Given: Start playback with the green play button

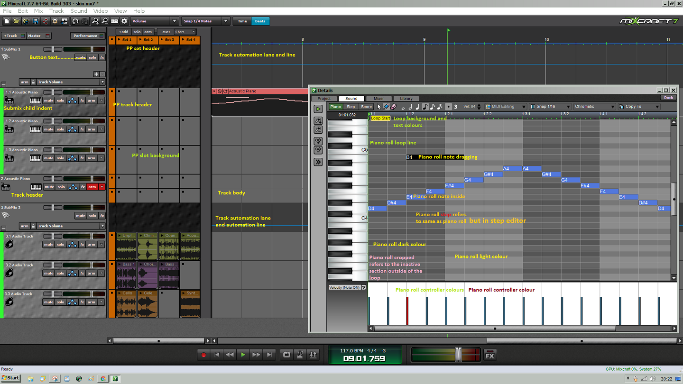Looking at the screenshot, I should coord(243,355).
